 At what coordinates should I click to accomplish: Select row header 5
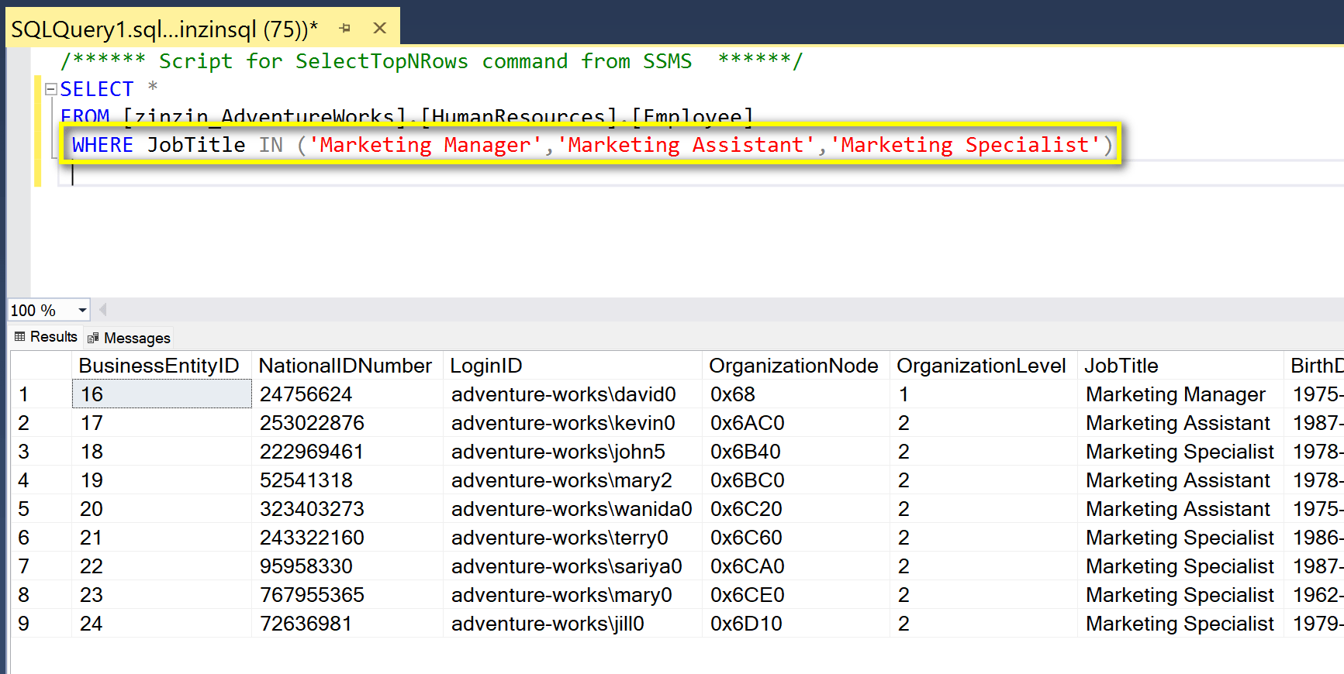pyautogui.click(x=41, y=509)
